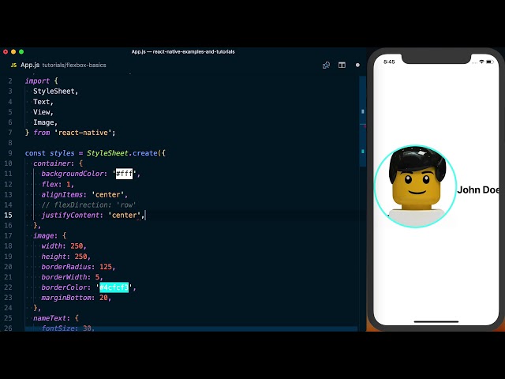
Task: Click the minimap scrollbar in the editor
Action: 363,122
